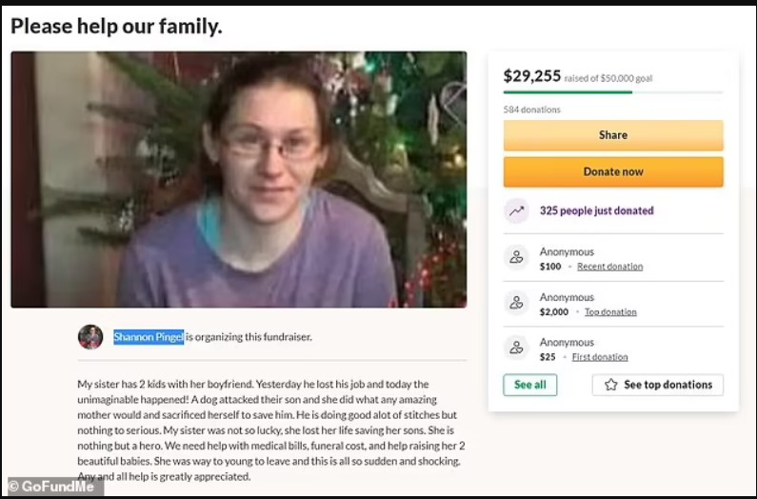Open the See all donations button
Image resolution: width=757 pixels, height=499 pixels.
point(529,385)
